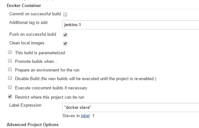Screen dimensions: 199x128
Task: Tick the This build is parameterized checkbox
Action: (10, 52)
